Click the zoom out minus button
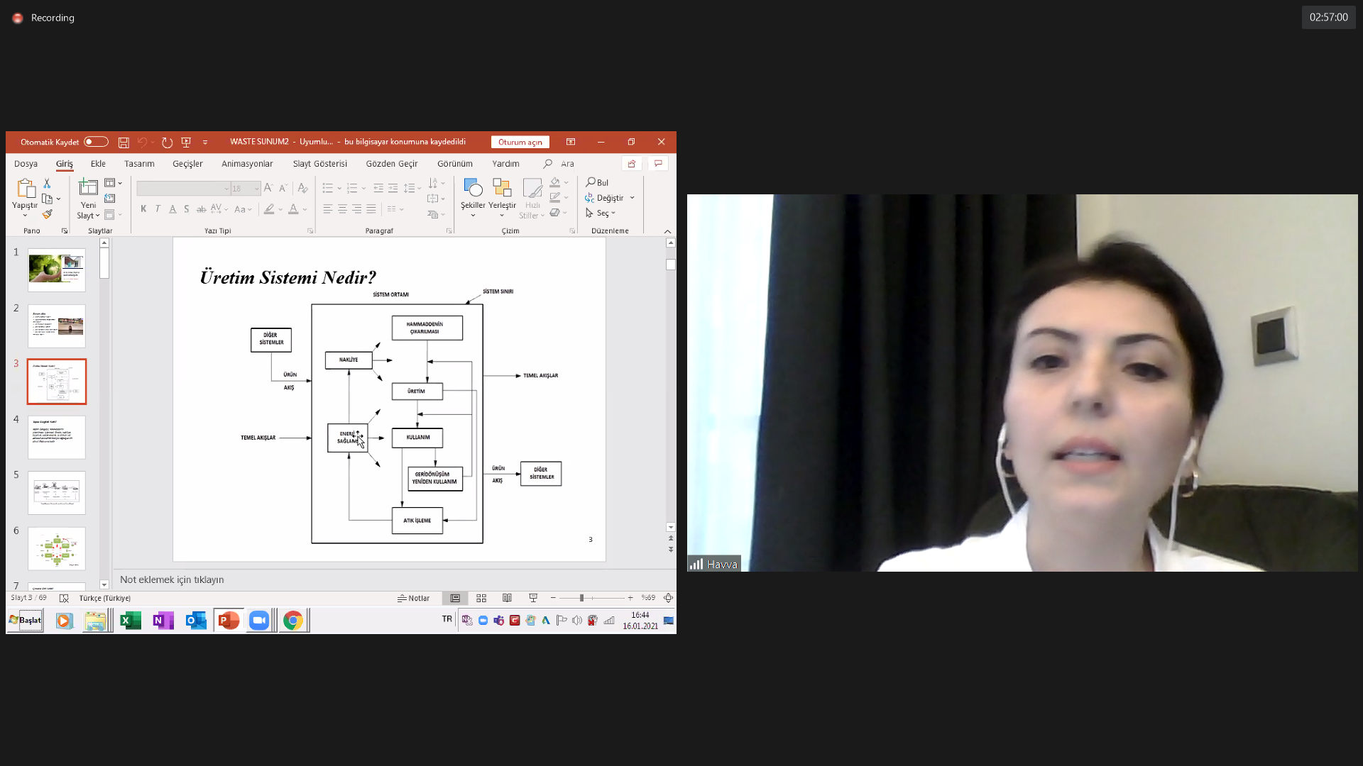 (553, 598)
